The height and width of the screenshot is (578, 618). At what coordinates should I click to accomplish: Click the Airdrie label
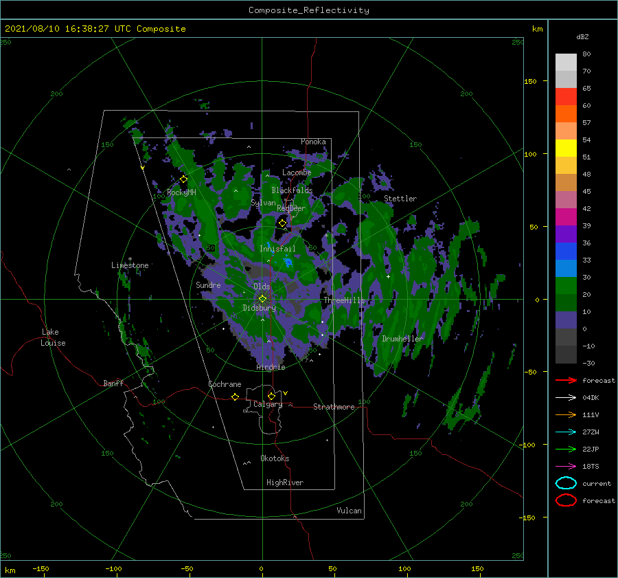click(271, 367)
